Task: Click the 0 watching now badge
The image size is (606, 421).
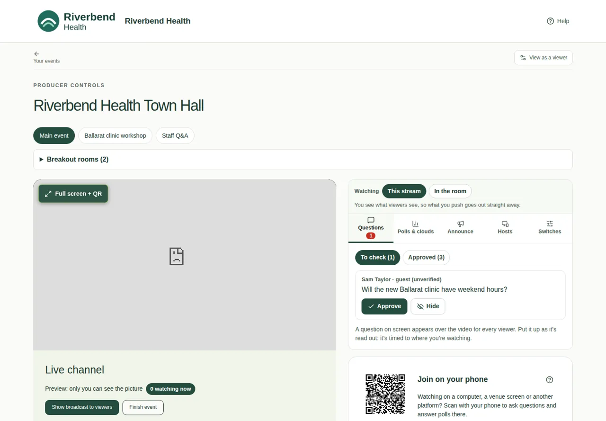Action: click(x=170, y=389)
